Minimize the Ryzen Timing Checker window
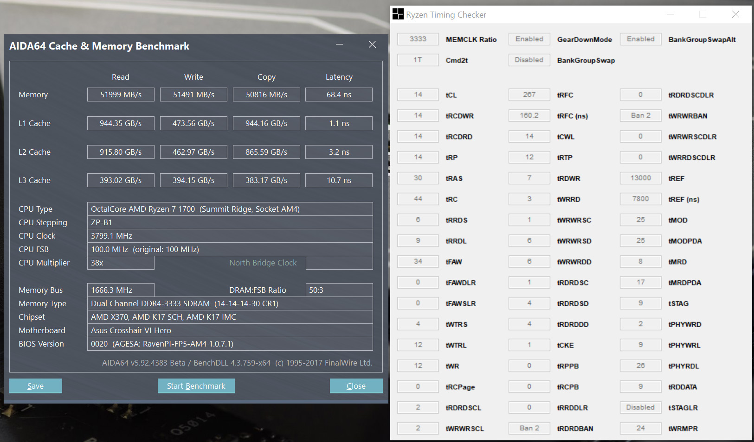The height and width of the screenshot is (442, 754). click(x=670, y=14)
